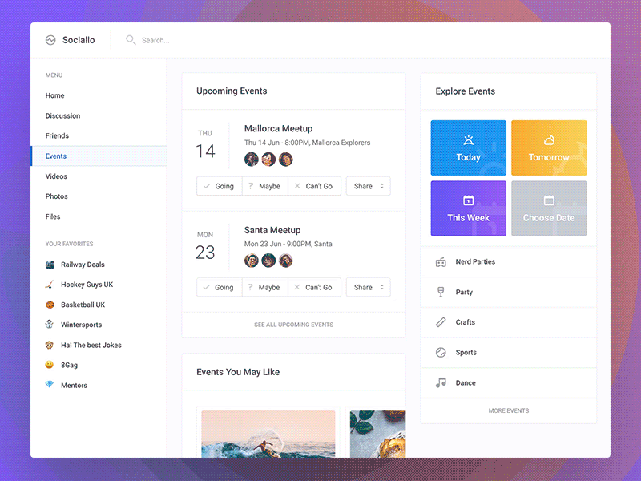
Task: Click the Nerd Parties robot icon
Action: pos(441,262)
